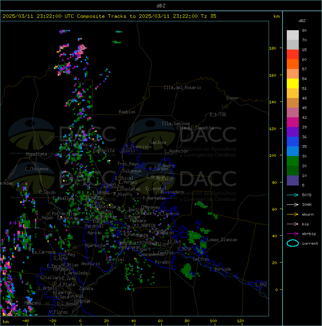Click the C_Chilenos label

(x=37, y=168)
